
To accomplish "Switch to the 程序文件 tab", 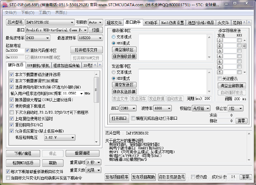I will tap(114, 23).
